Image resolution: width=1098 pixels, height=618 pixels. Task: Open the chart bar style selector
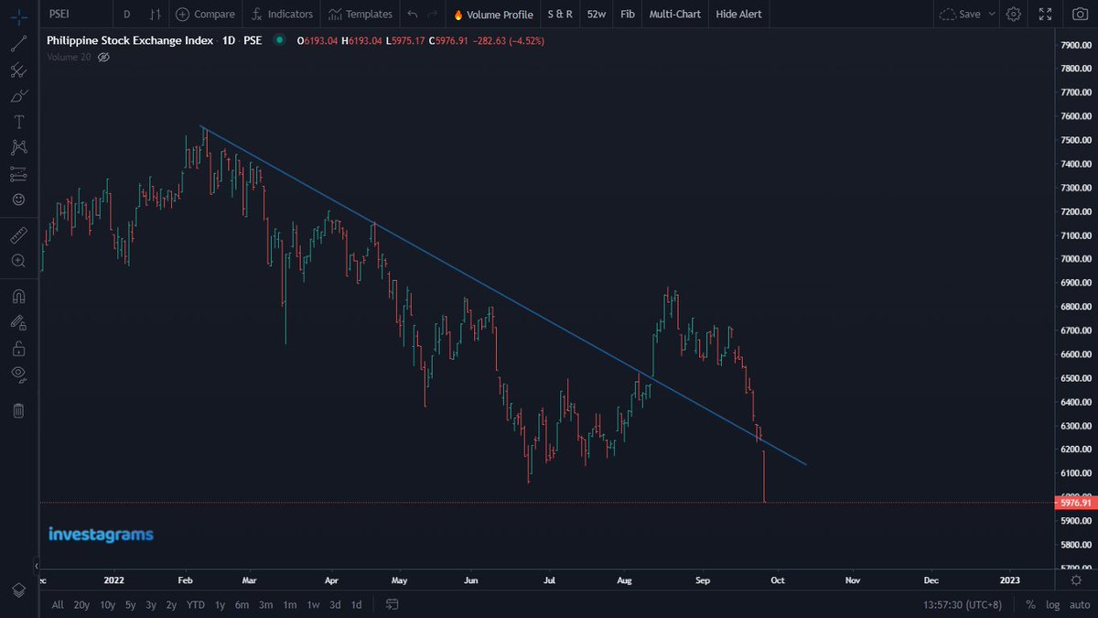click(156, 14)
